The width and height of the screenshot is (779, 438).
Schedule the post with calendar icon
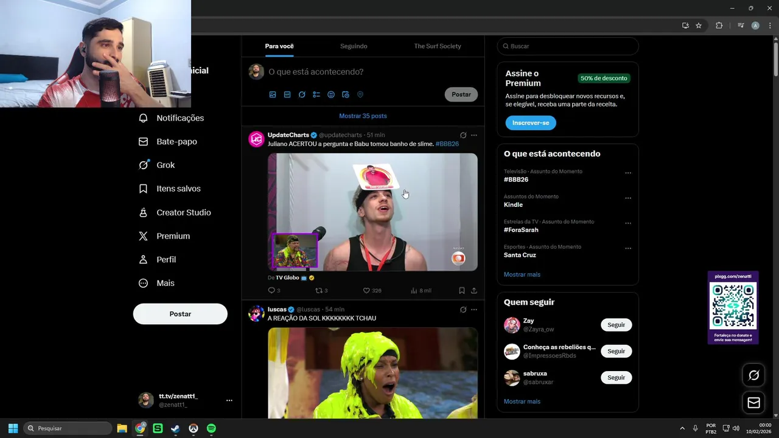pos(346,94)
